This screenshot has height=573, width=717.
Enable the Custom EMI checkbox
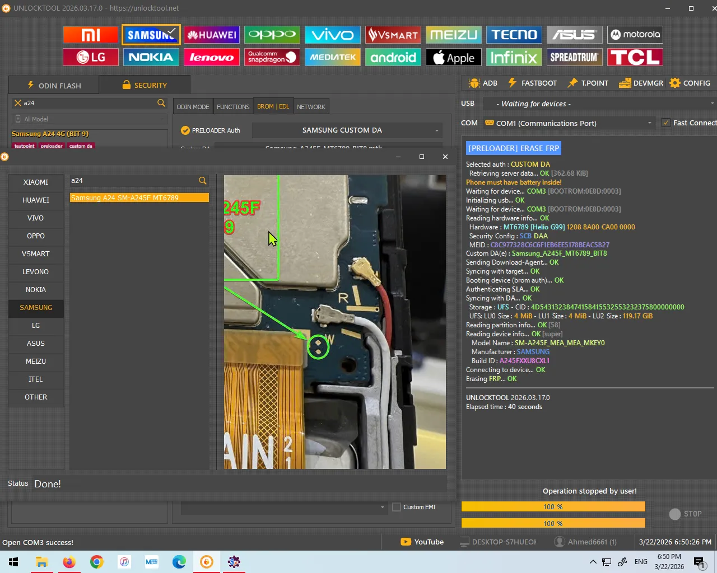tap(397, 507)
